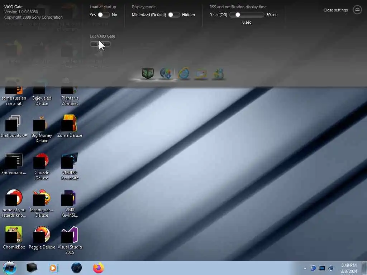Launch Internet Explorer from VAIO Gate dock
Screen dimensions: 367x275
184,74
